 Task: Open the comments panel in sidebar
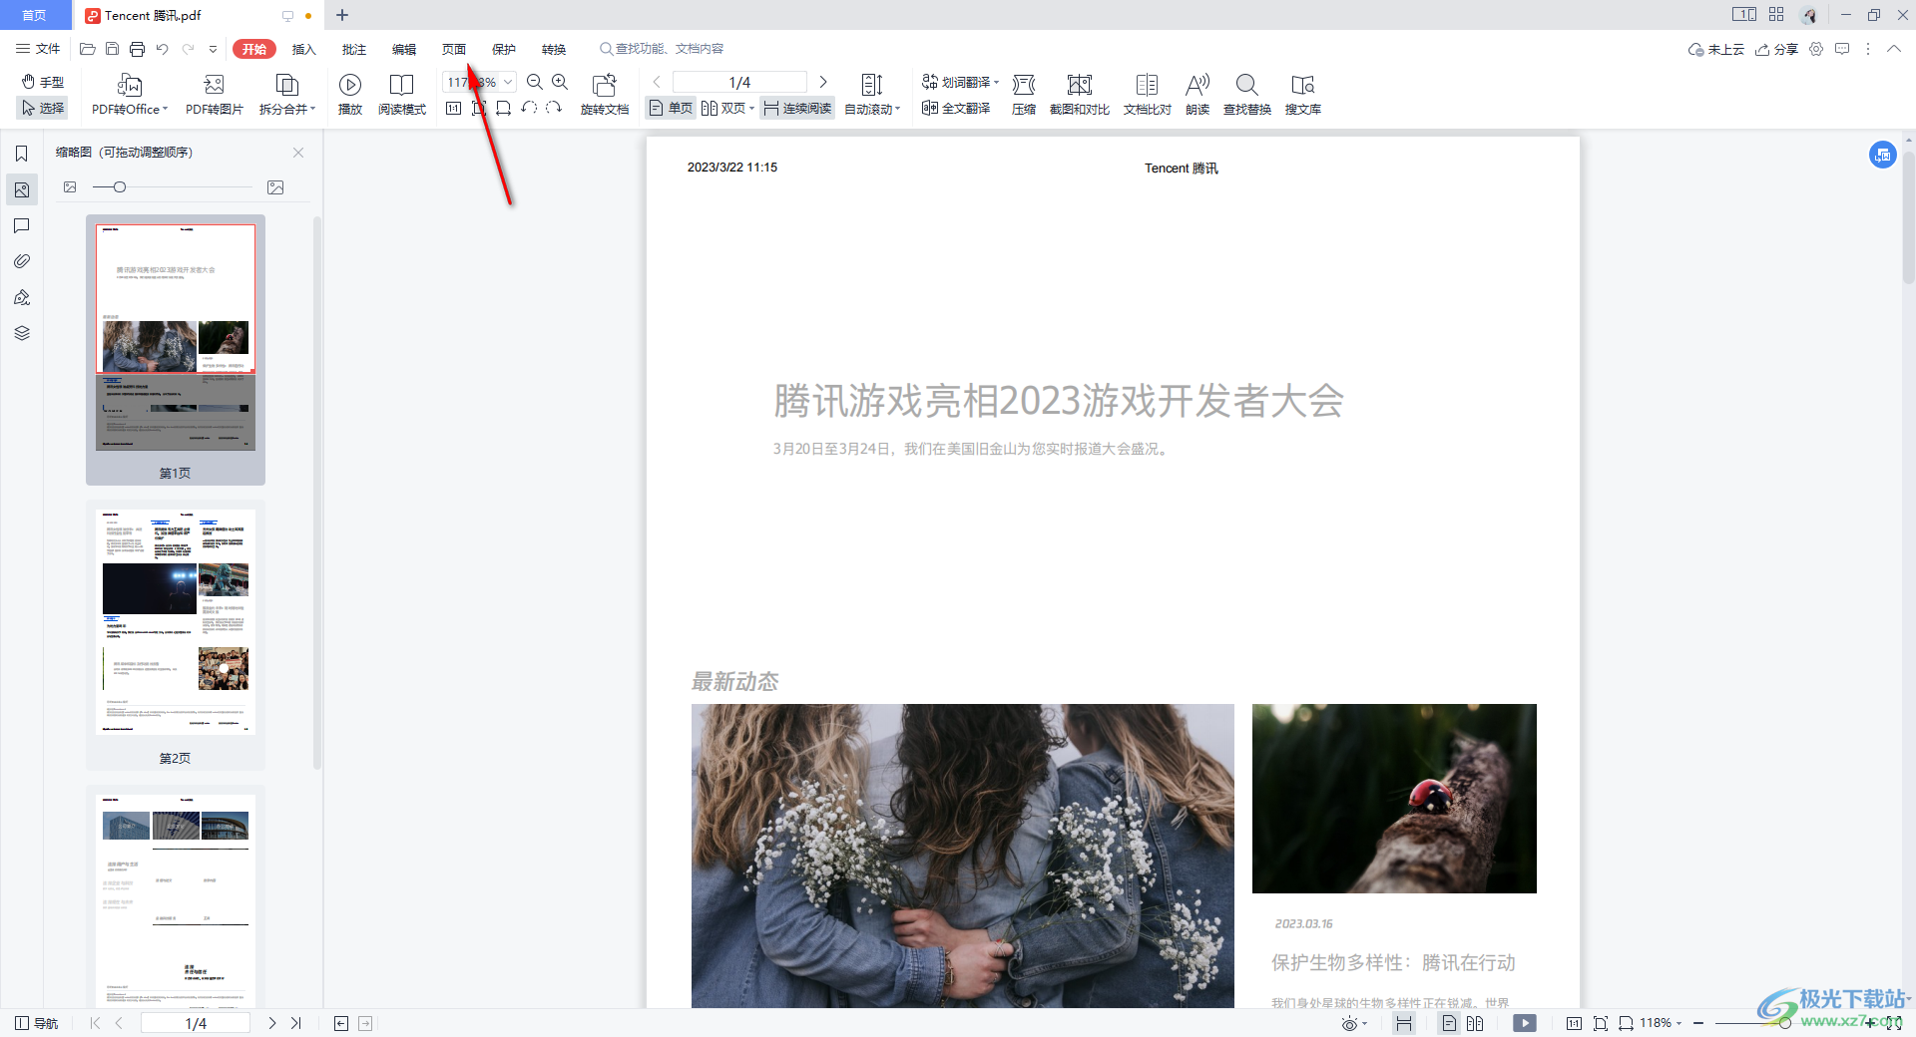(22, 226)
